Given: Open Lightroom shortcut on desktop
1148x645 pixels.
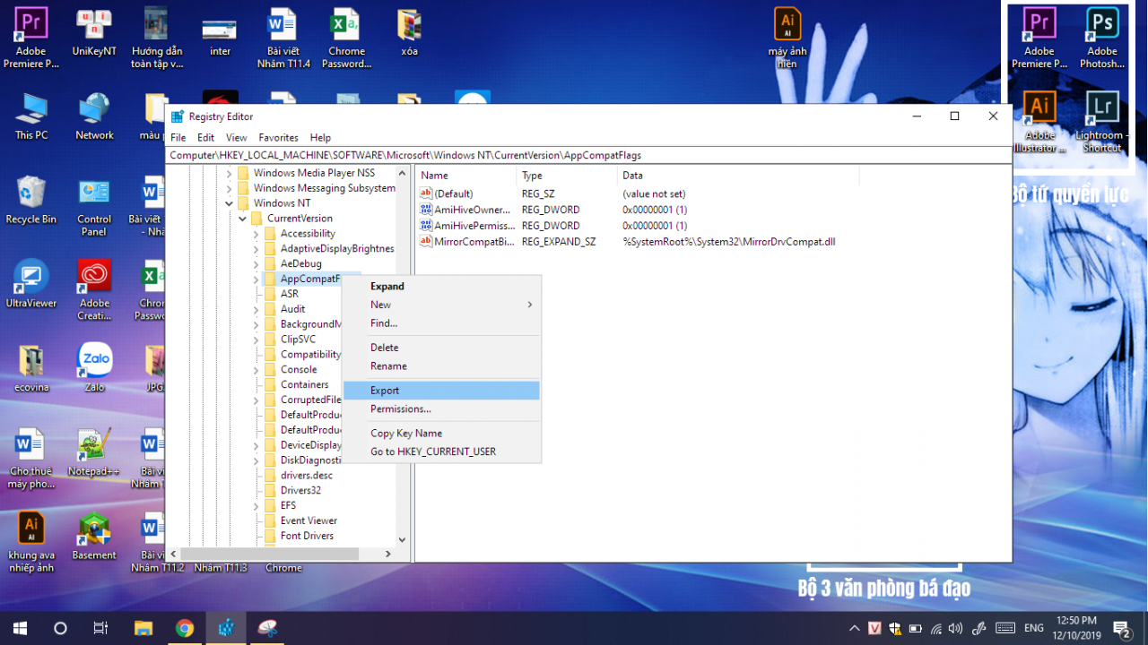Looking at the screenshot, I should pyautogui.click(x=1101, y=108).
